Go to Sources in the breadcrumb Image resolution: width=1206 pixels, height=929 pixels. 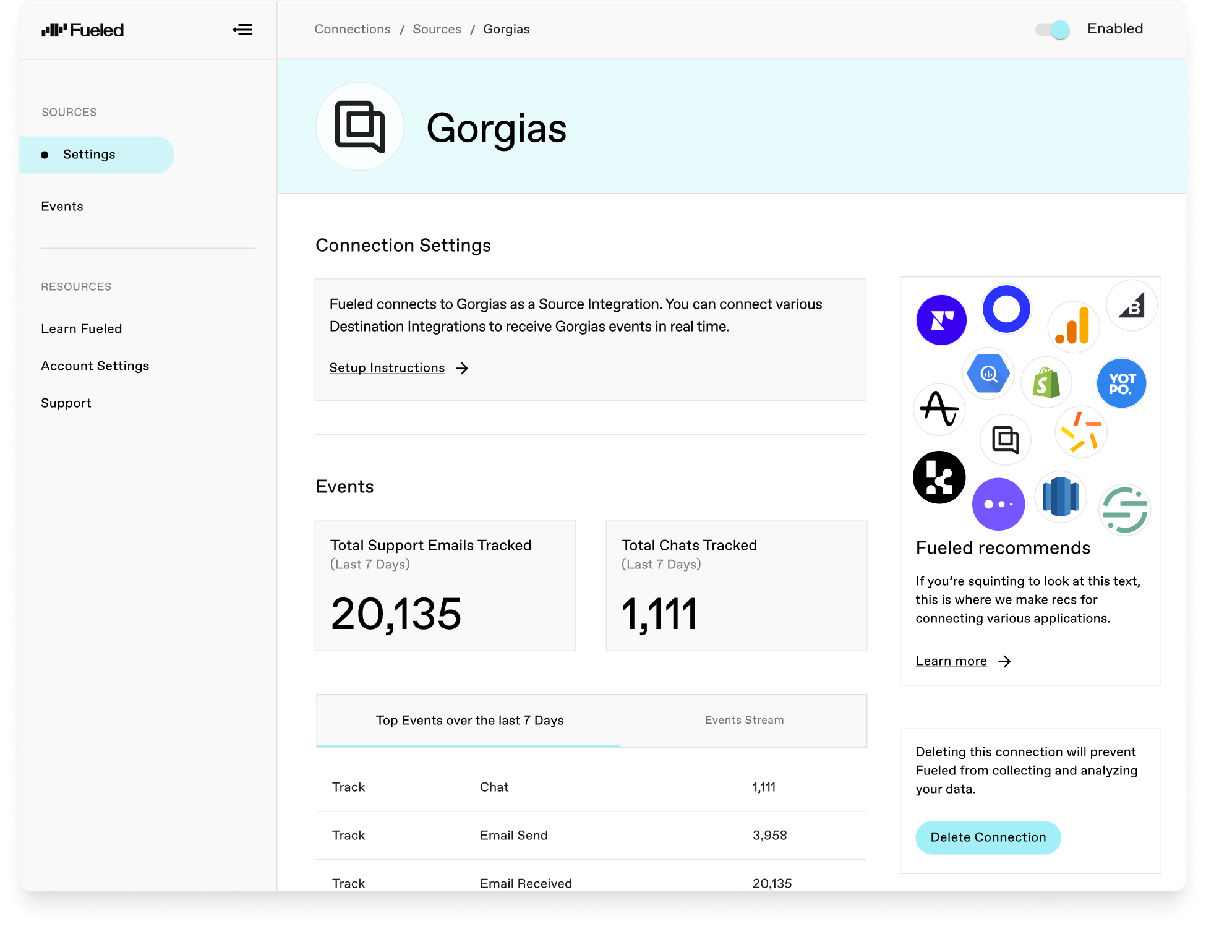tap(437, 29)
